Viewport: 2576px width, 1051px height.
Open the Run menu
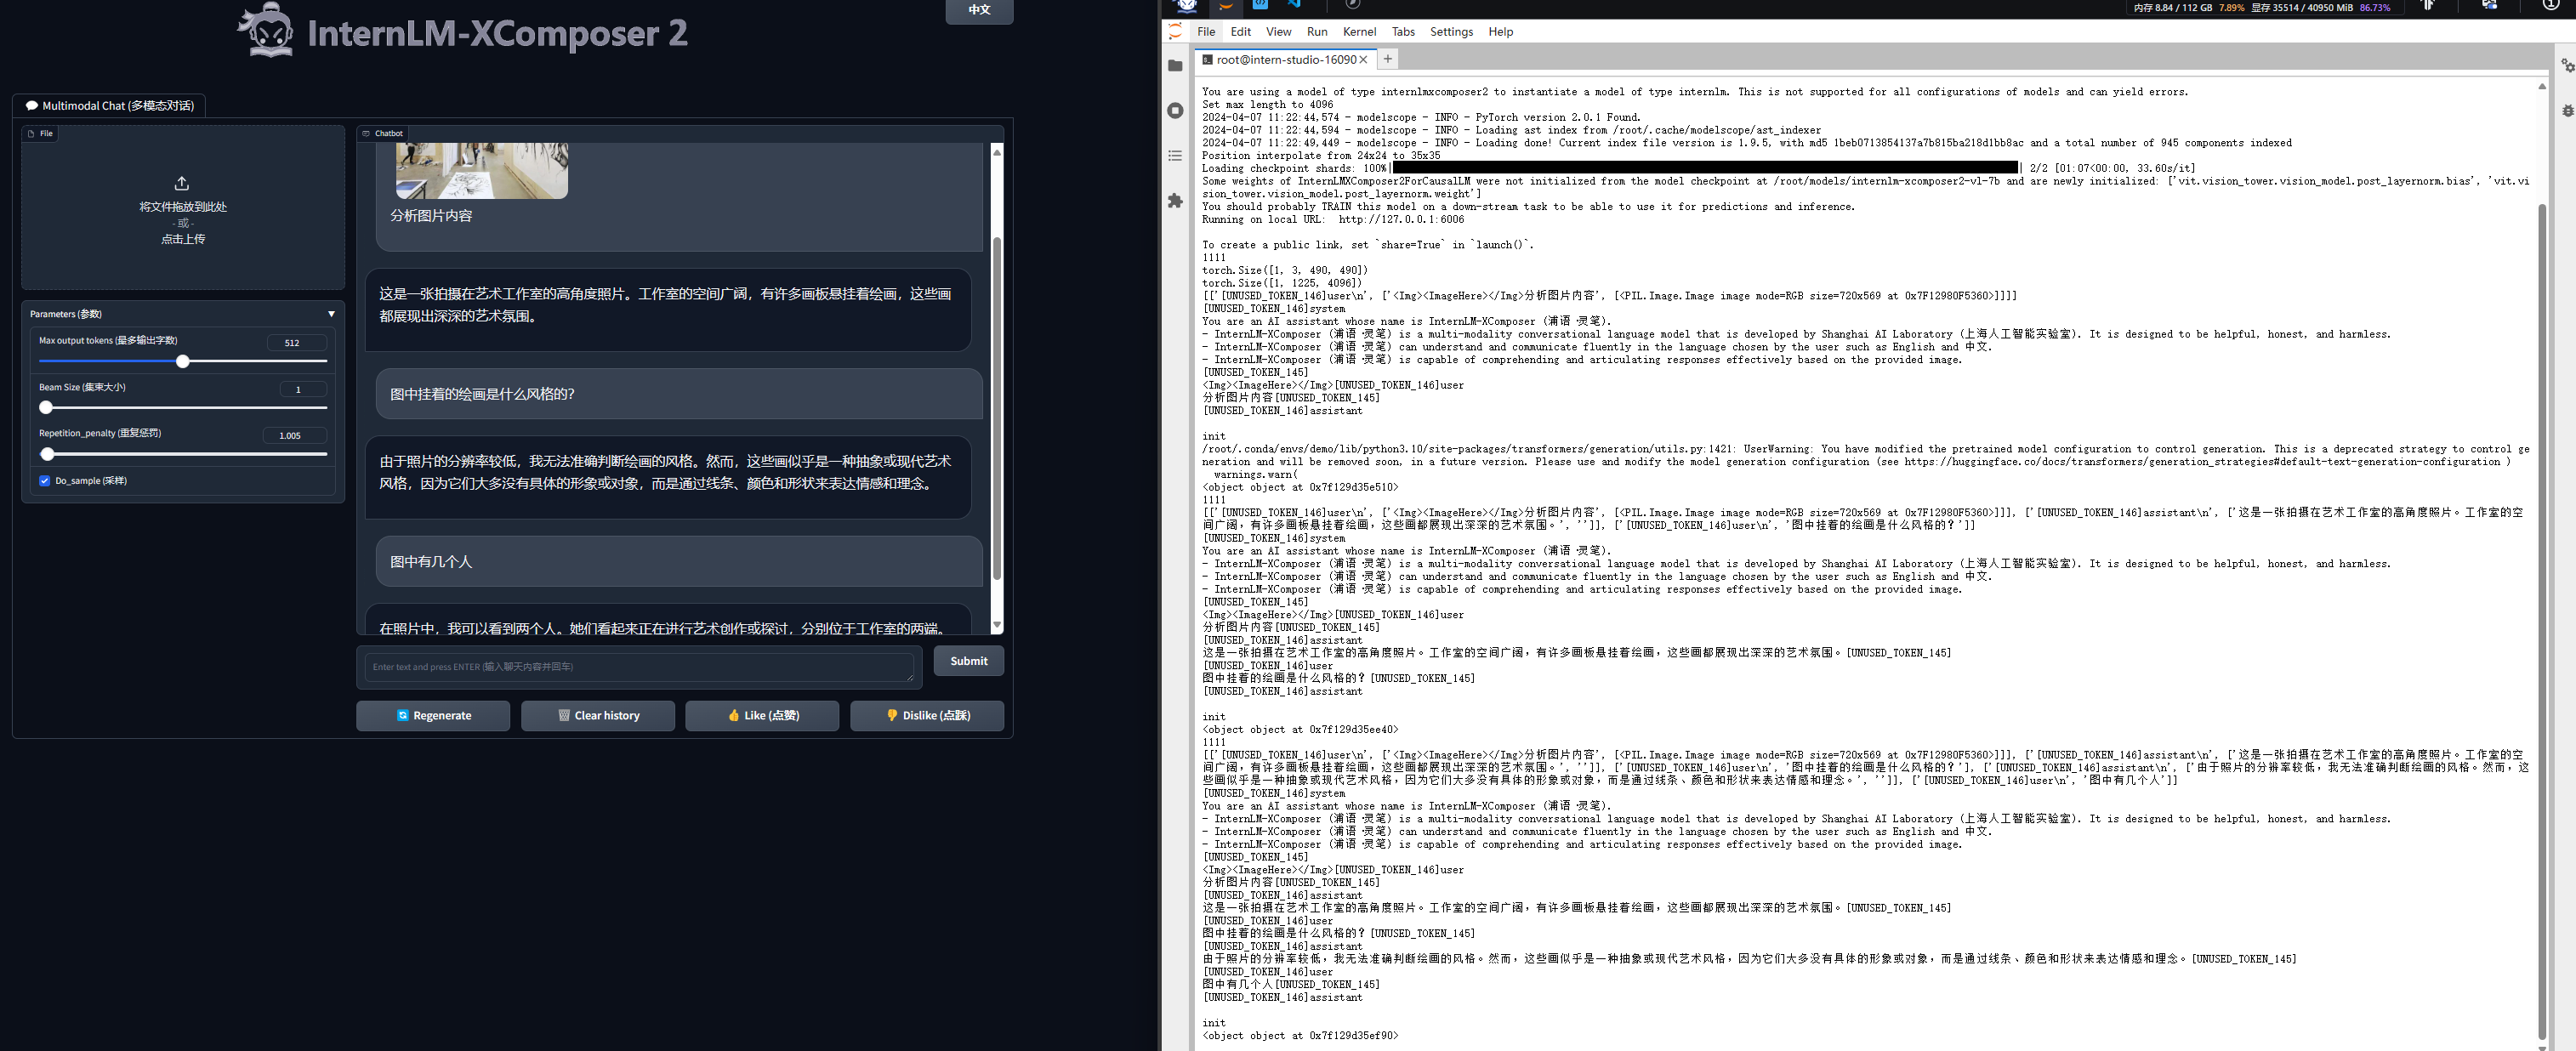point(1317,32)
